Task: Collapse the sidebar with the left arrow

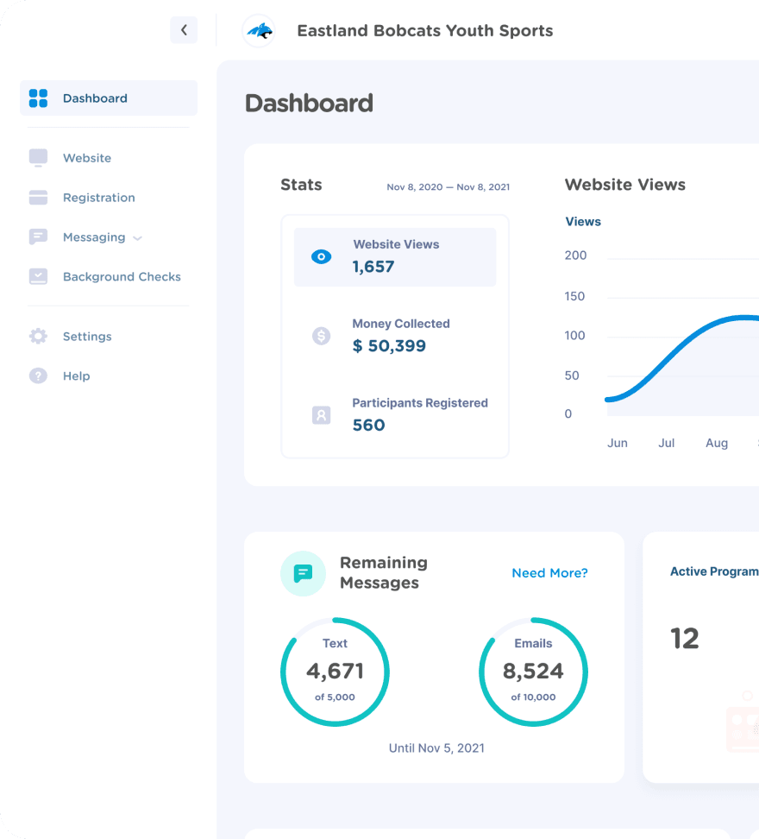Action: 184,29
